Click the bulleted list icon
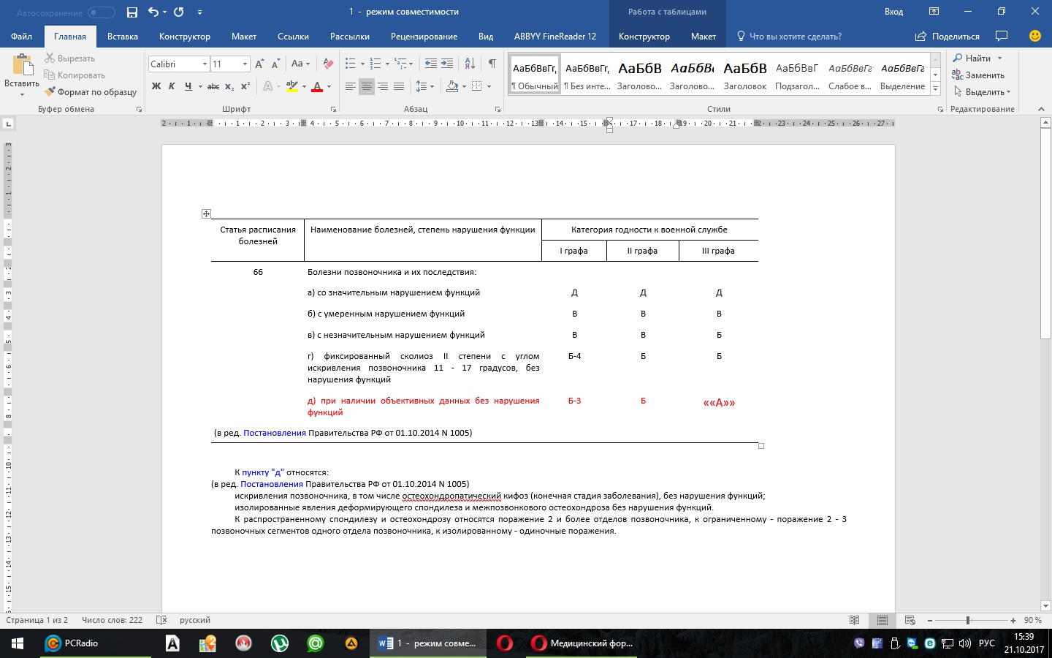This screenshot has width=1052, height=658. point(351,64)
